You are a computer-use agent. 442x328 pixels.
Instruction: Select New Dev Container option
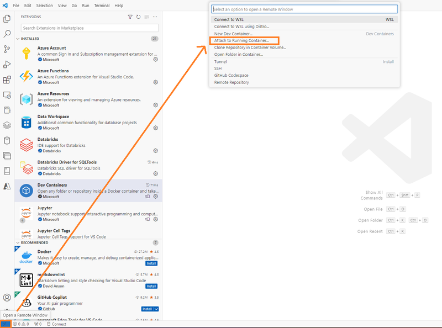pyautogui.click(x=304, y=34)
